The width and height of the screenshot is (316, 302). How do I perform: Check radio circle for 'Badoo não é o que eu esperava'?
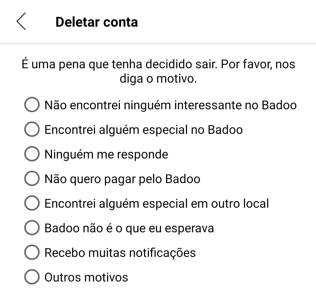(32, 228)
